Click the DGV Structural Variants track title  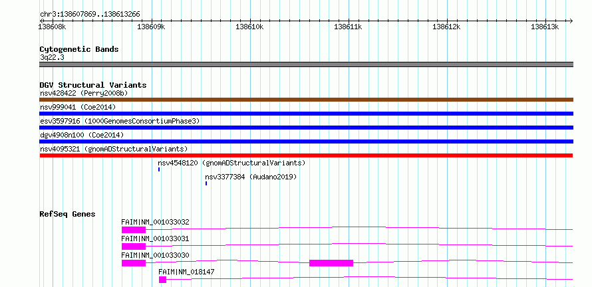[93, 85]
